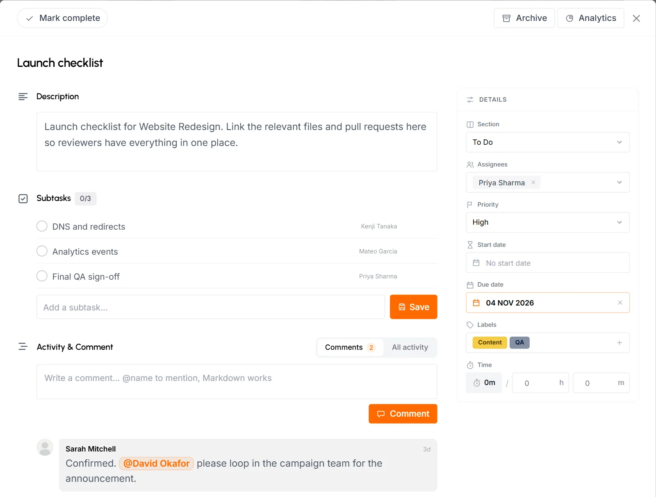Click the calendar icon in Start date field
The width and height of the screenshot is (656, 497).
[476, 263]
